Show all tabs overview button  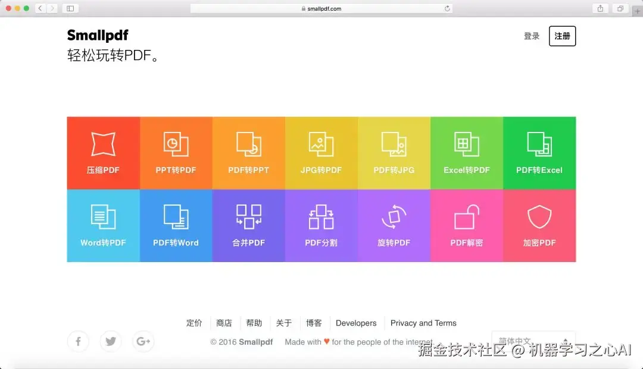pos(620,8)
